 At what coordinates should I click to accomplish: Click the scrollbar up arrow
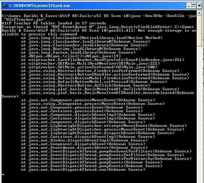click(199, 13)
